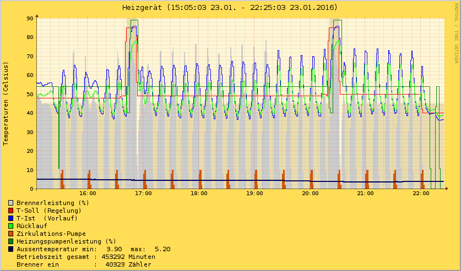Click the navy Aussentemperatur legend swatch
This screenshot has height=271, width=461.
(x=11, y=249)
